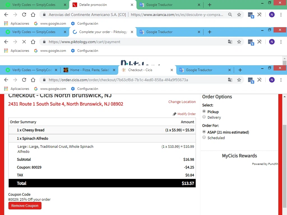Bookmark the Piktology payment page star
Screen dimensions: 287x215
[239, 42]
